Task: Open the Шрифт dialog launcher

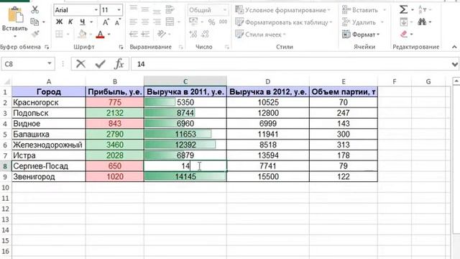Action: tap(121, 47)
